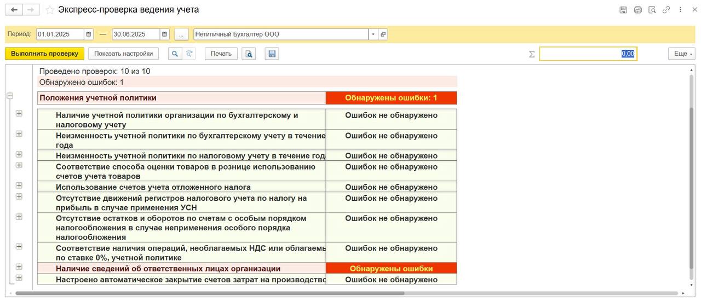Open calendar for end date 30.06.2025
Viewport: 701px width, 302px height.
pos(165,34)
